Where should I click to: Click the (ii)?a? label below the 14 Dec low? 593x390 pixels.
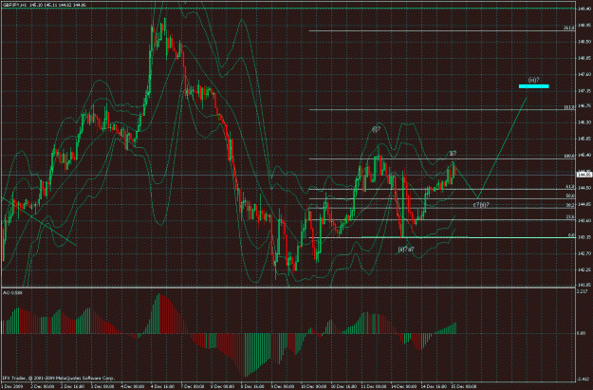coord(406,249)
